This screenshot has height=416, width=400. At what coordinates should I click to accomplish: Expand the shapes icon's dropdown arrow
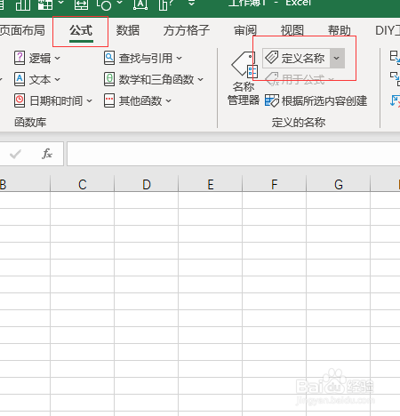(120, 3)
